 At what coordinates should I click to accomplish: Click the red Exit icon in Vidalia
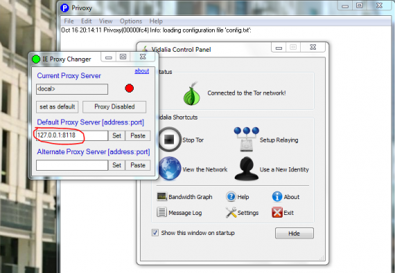277,212
